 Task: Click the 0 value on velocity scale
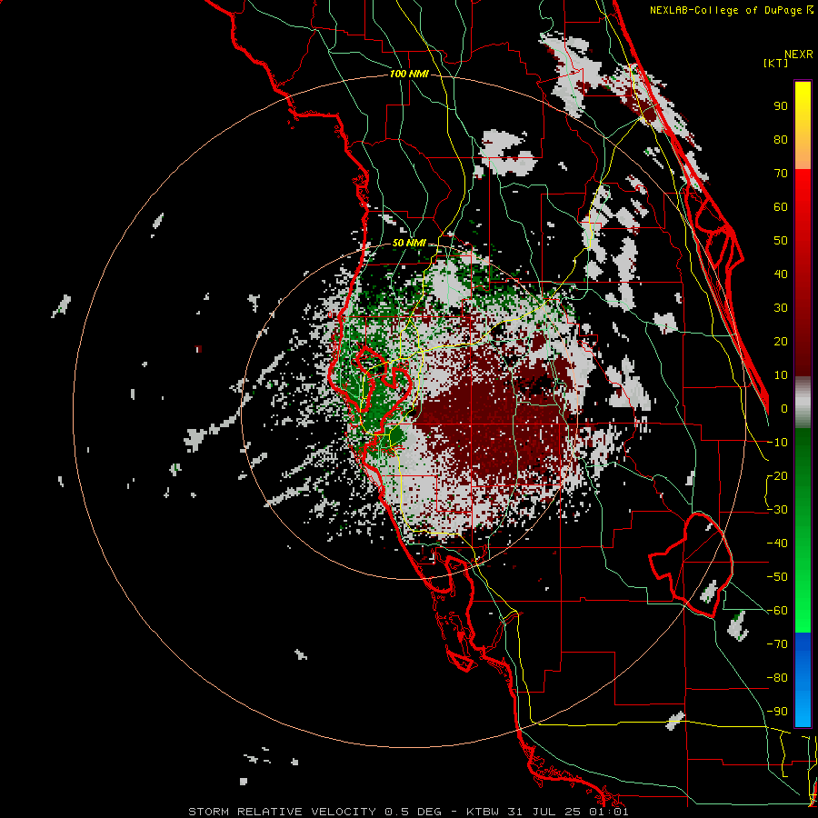(x=784, y=409)
